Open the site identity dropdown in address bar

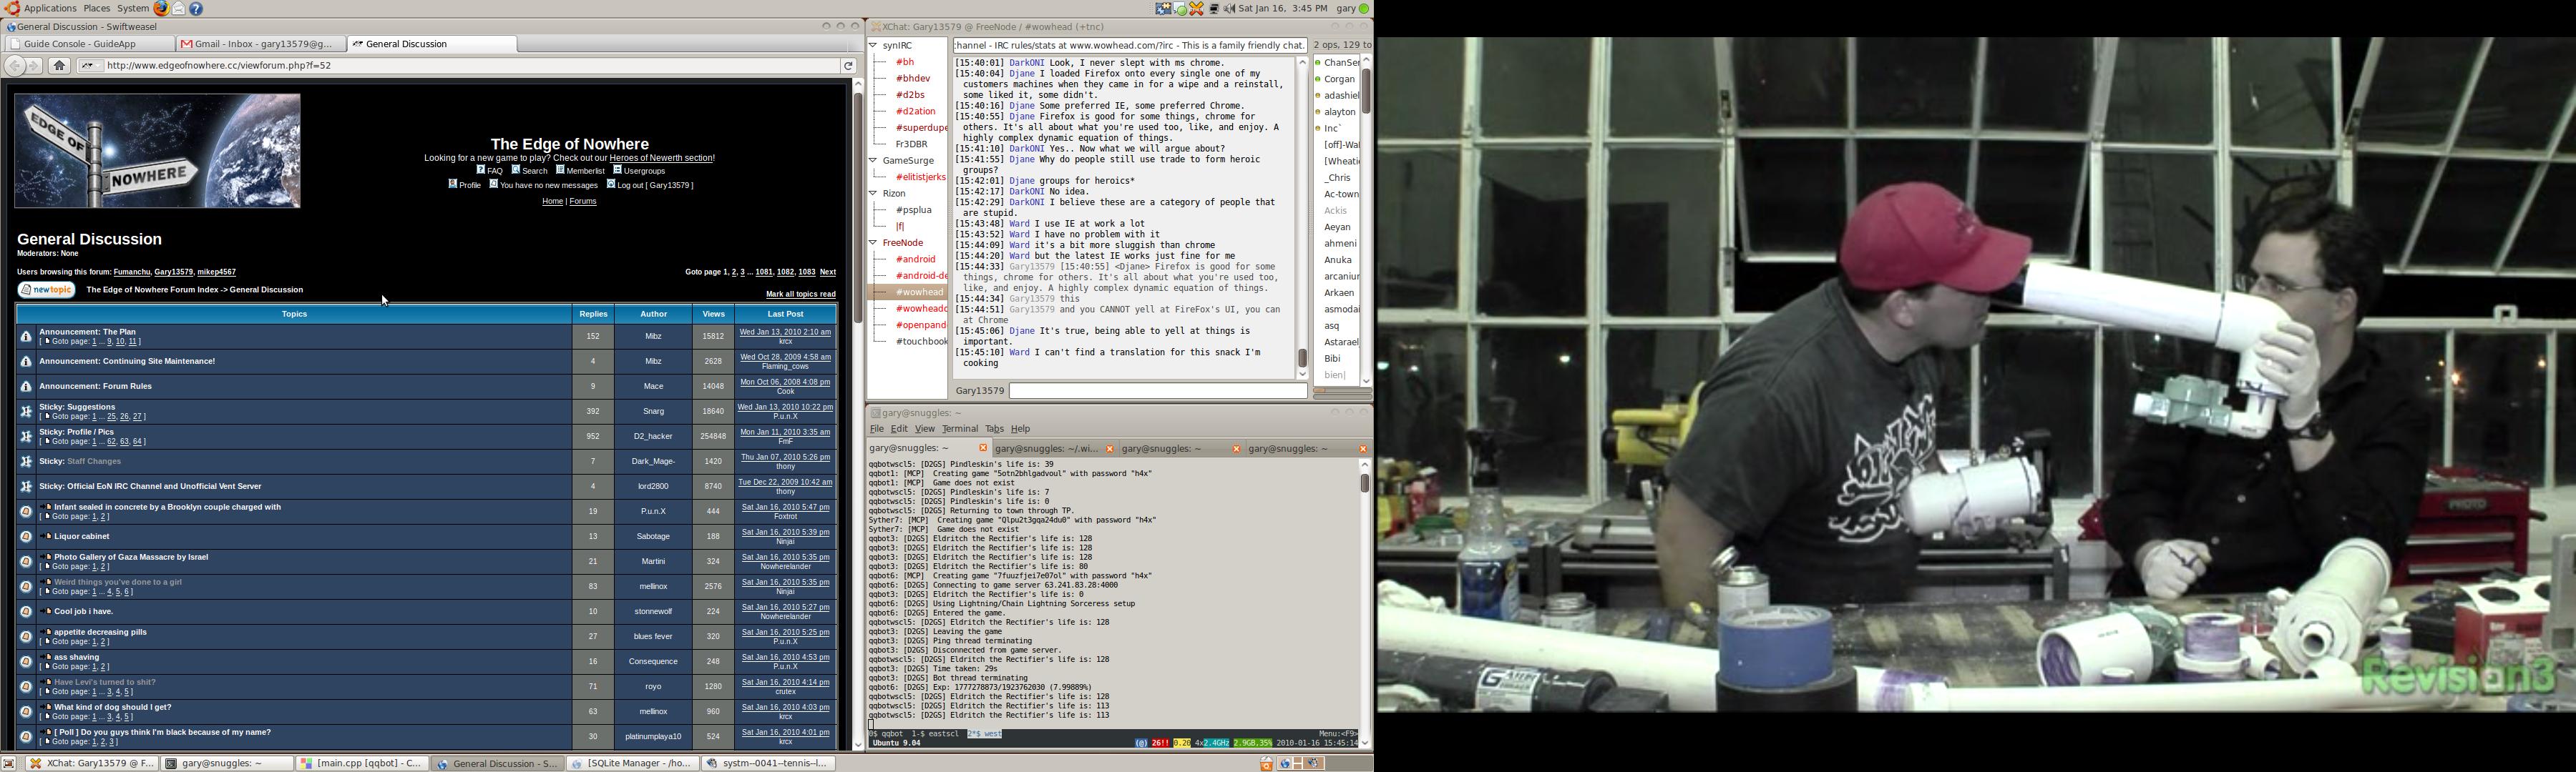pyautogui.click(x=88, y=66)
